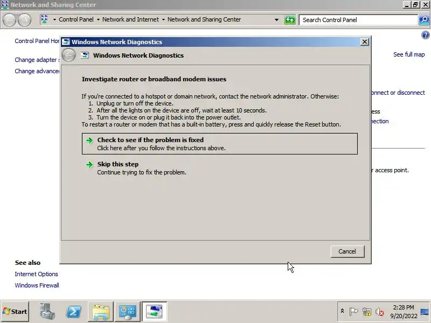Expand the address bar history dropdown

[x=276, y=20]
